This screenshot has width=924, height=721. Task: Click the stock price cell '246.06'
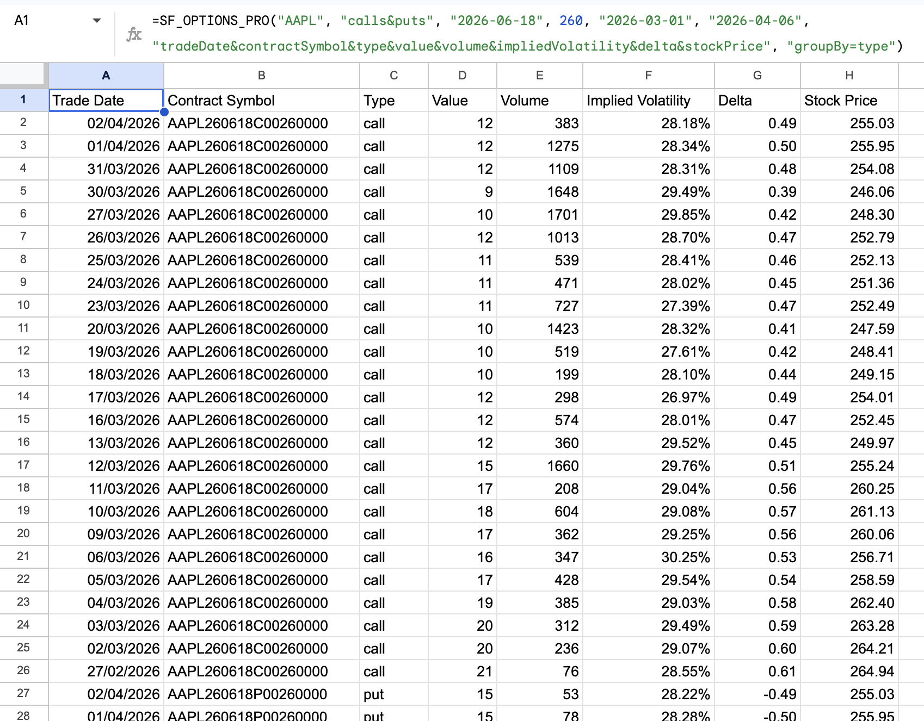(x=849, y=192)
